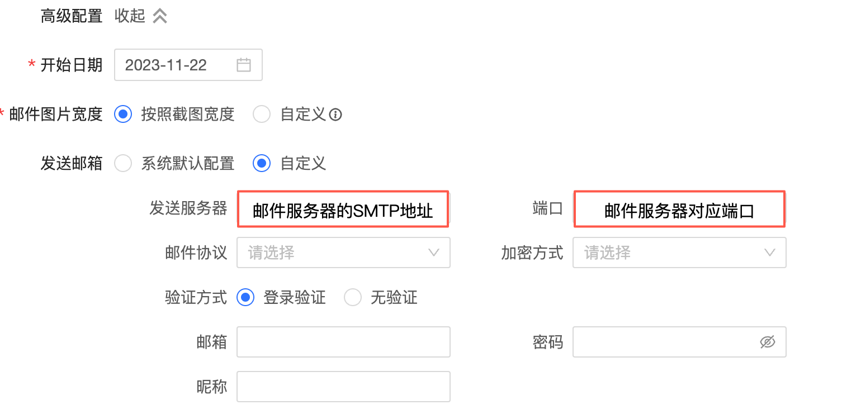
Task: Click the 端口 input field
Action: 679,209
